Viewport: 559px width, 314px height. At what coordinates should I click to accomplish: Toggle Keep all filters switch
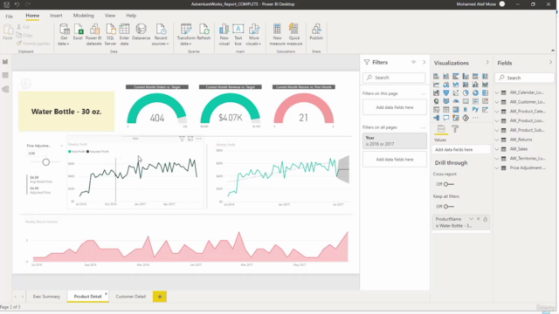click(448, 207)
